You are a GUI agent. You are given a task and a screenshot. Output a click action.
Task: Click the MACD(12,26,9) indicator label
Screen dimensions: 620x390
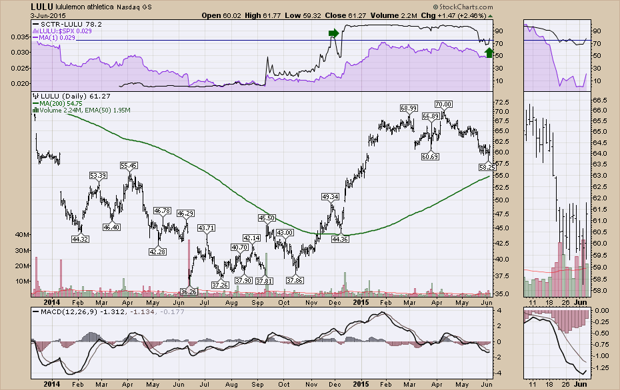(x=69, y=312)
